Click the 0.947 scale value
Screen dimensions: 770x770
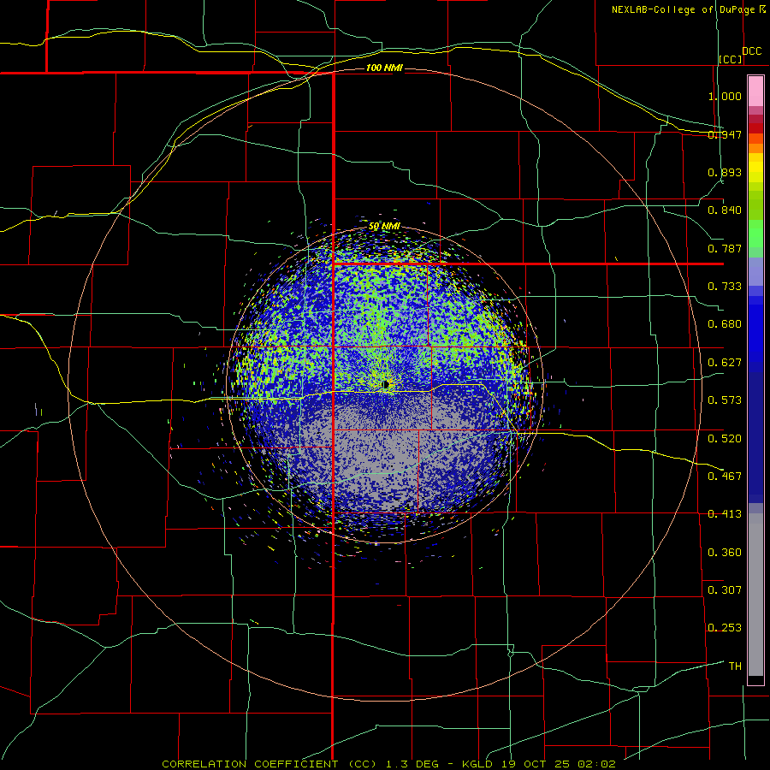(725, 134)
